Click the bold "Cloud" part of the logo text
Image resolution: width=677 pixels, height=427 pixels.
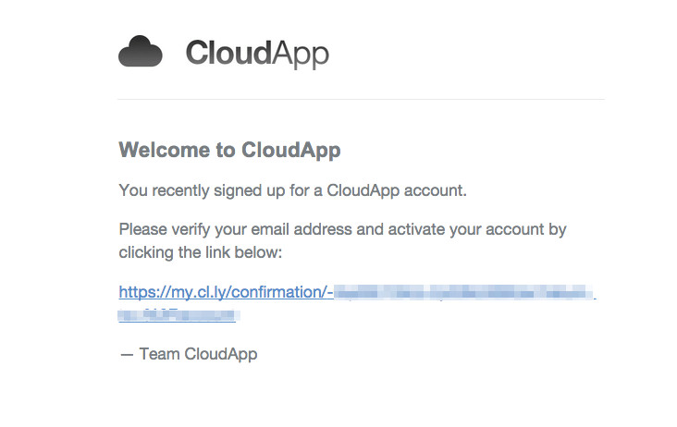tap(228, 53)
